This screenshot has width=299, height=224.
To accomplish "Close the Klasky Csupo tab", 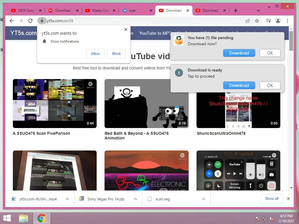I will (x=114, y=10).
